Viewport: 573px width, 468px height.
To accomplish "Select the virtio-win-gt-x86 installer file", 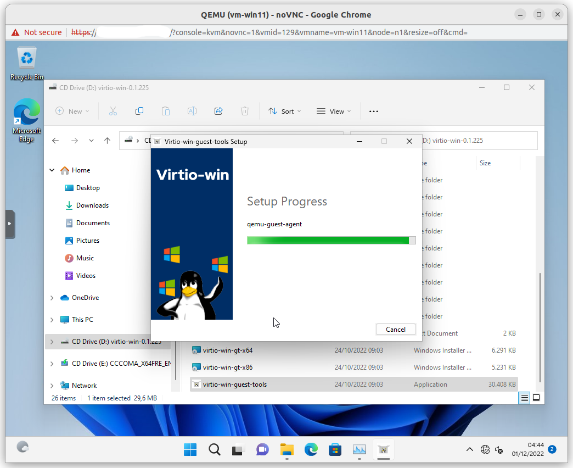I will [354, 367].
